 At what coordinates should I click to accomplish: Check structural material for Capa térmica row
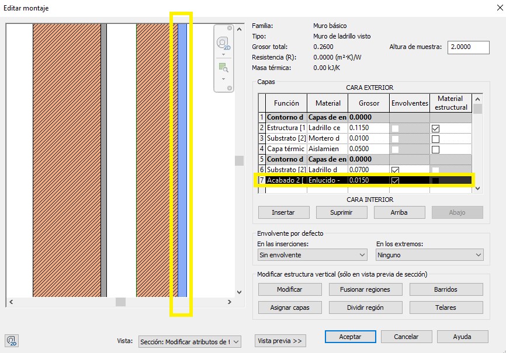(435, 149)
